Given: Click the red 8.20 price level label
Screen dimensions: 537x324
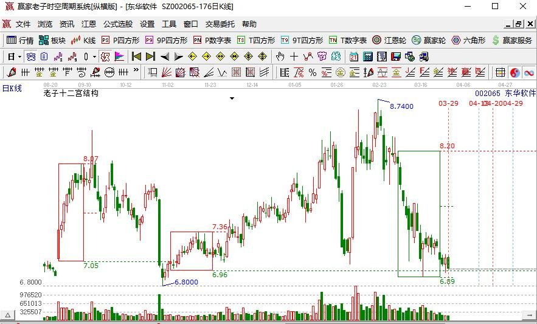Looking at the screenshot, I should pos(447,146).
